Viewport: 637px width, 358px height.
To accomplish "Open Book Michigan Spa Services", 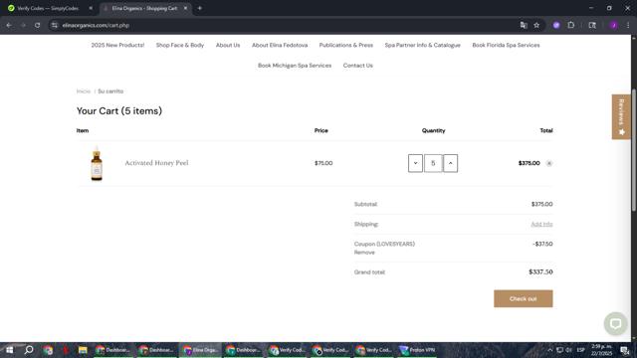I will coord(295,66).
